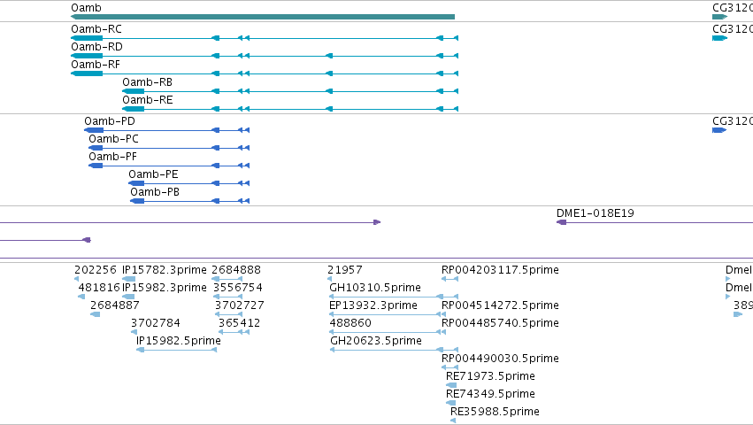The height and width of the screenshot is (425, 753).
Task: Select the RE71973.5prime EST label
Action: tap(490, 376)
